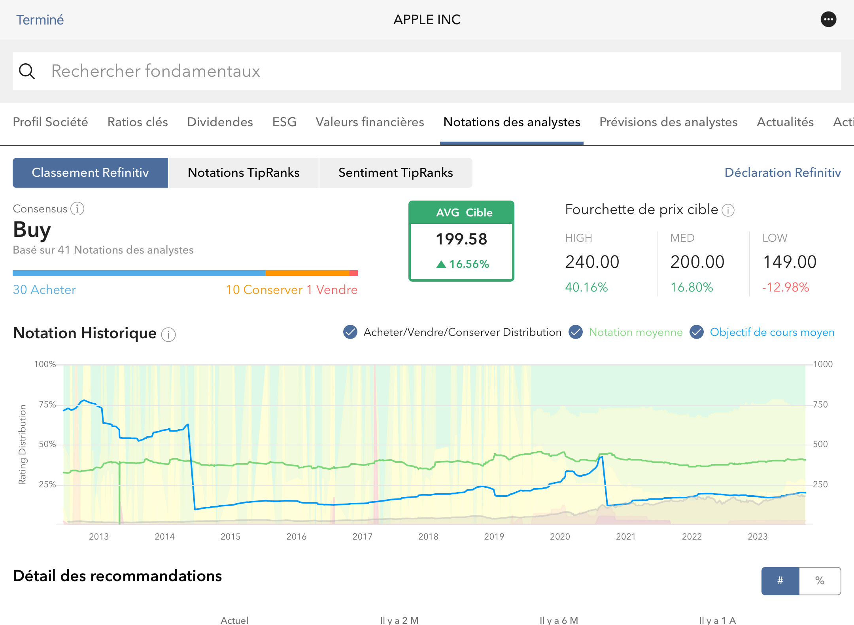Switch details to % percentage view
This screenshot has width=854, height=625.
click(x=820, y=581)
